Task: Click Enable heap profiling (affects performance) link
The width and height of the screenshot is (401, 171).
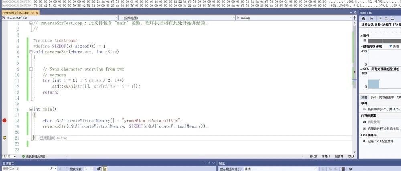Action: tap(384, 128)
